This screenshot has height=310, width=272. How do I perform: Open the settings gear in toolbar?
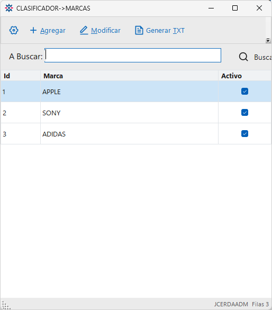pos(14,30)
